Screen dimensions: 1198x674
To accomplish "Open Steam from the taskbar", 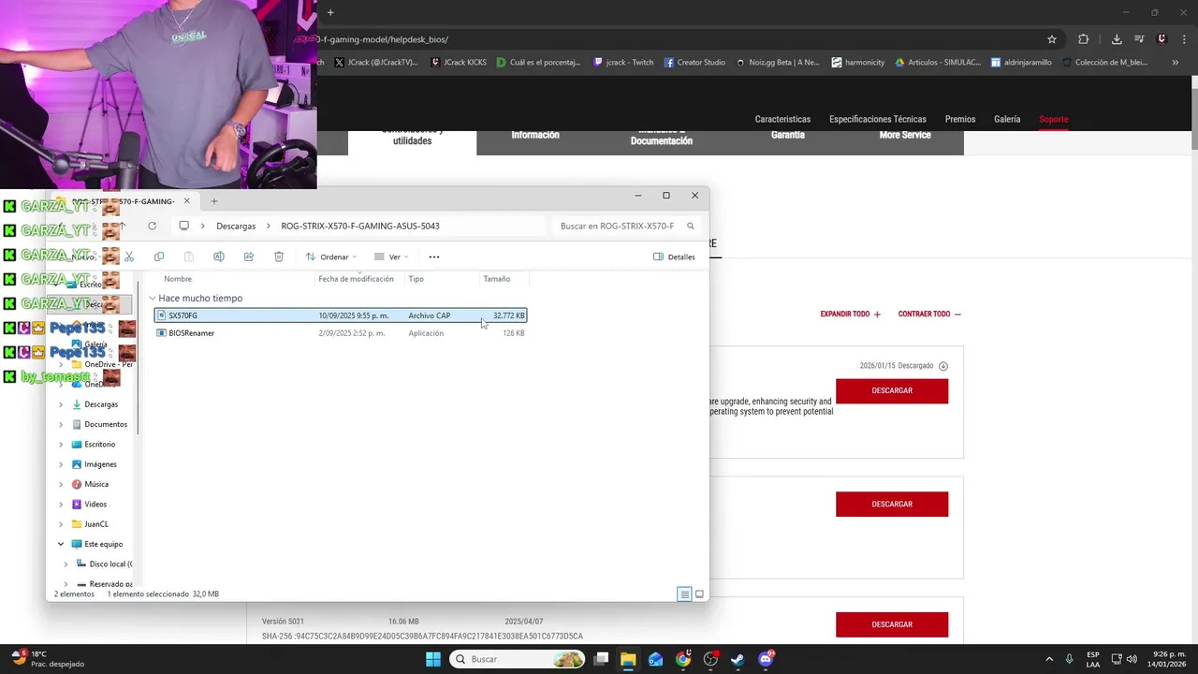I will coord(738,659).
